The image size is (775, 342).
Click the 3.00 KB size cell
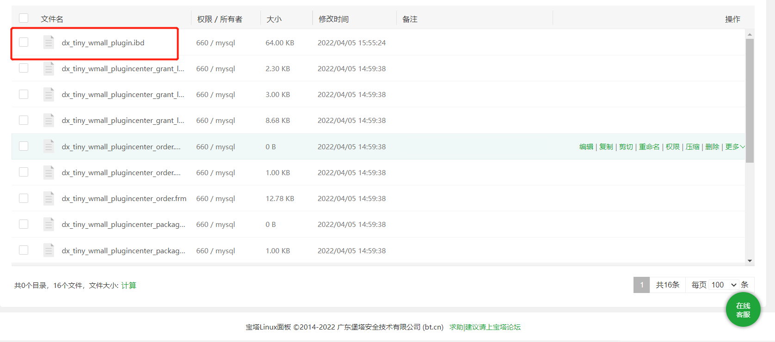[x=278, y=94]
